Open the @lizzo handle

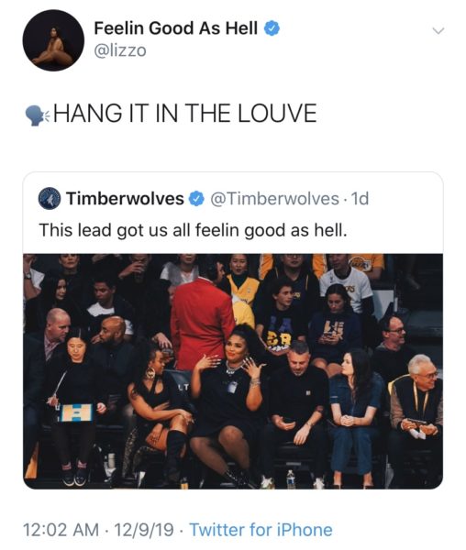click(120, 50)
